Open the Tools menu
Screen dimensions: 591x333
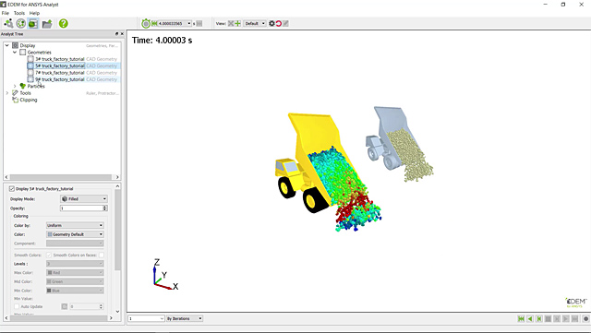click(x=19, y=13)
